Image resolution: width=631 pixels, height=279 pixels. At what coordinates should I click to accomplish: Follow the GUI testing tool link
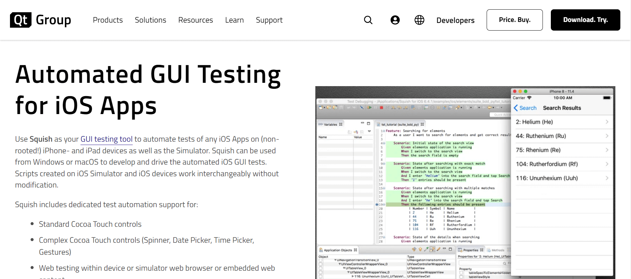pyautogui.click(x=106, y=139)
